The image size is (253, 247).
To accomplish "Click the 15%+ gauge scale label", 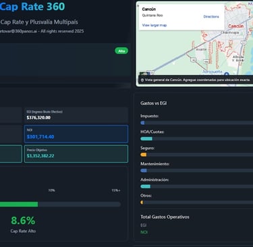I will pyautogui.click(x=116, y=190).
